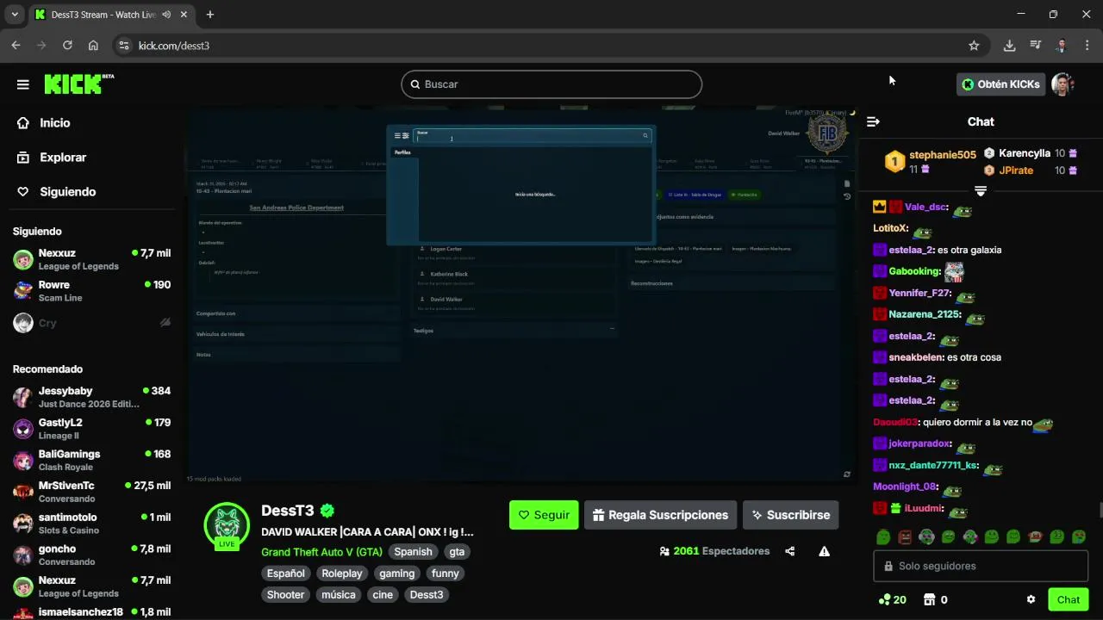1103x620 pixels.
Task: Expand the gift leaderboard arrow
Action: (981, 190)
